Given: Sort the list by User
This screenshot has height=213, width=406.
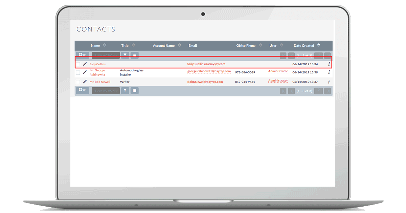Looking at the screenshot, I should click(x=281, y=45).
